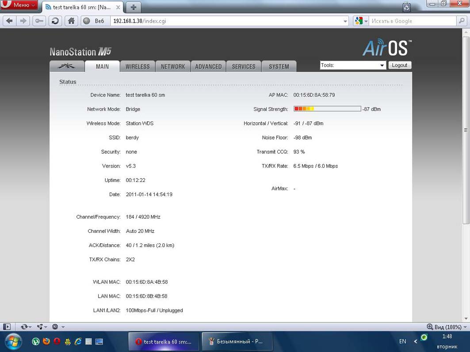Switch to the SERVICES tab
The height and width of the screenshot is (352, 470).
pos(244,66)
